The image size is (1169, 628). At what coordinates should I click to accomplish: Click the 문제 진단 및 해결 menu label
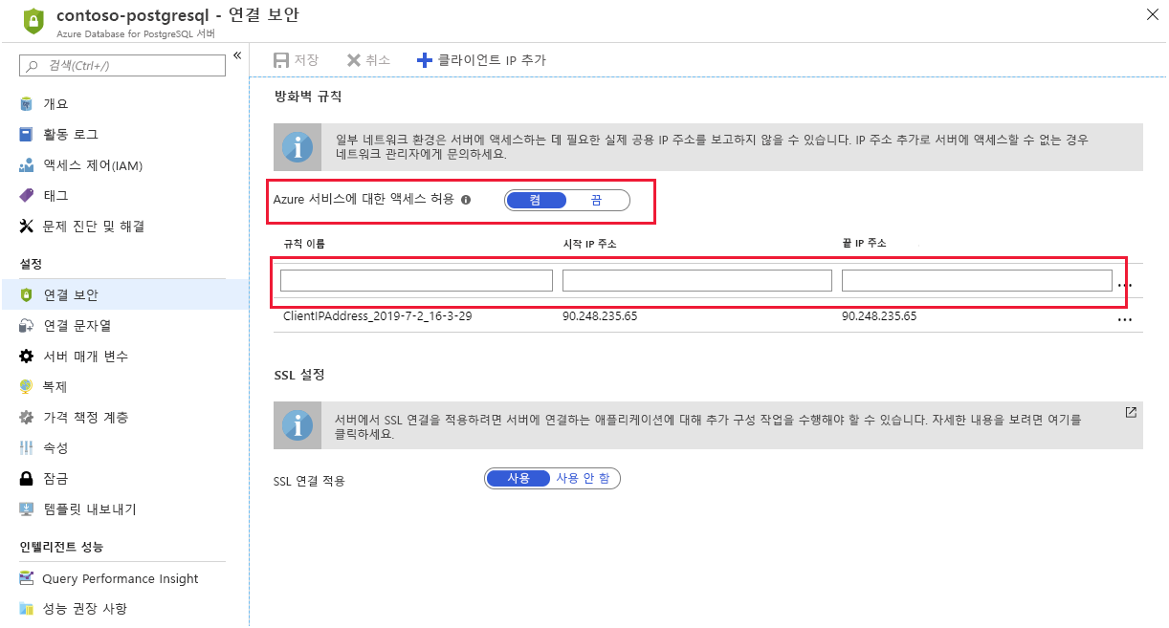pyautogui.click(x=94, y=227)
